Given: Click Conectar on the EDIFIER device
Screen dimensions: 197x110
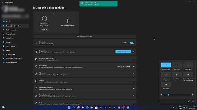Looking at the screenshot, I should [44, 29].
